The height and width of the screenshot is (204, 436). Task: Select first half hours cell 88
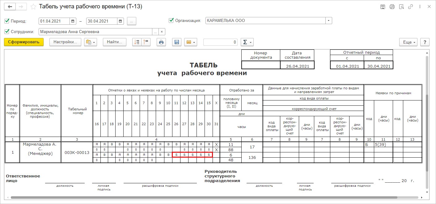(x=231, y=150)
